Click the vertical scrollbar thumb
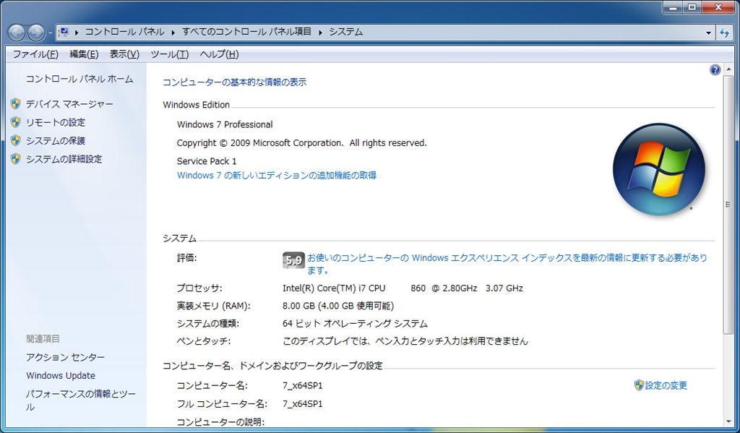The image size is (740, 433). pos(728,205)
